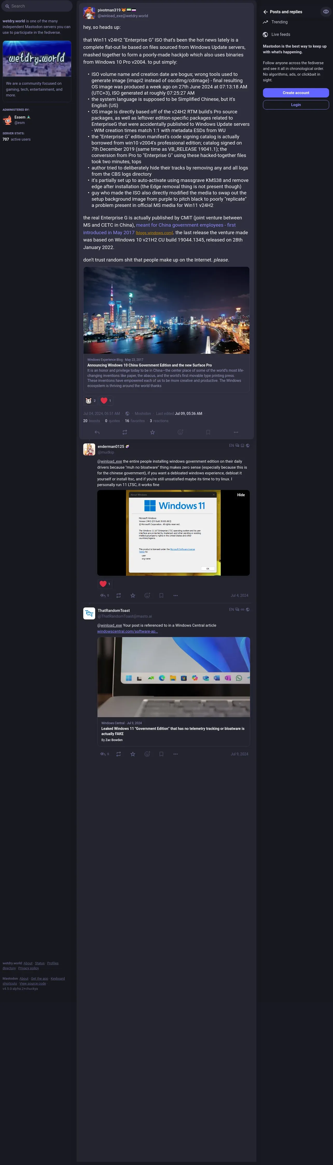Favorite pivotman319's post with star

tap(152, 432)
